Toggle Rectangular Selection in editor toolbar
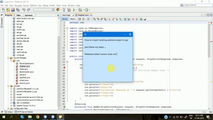The image size is (213, 120). [x=109, y=19]
